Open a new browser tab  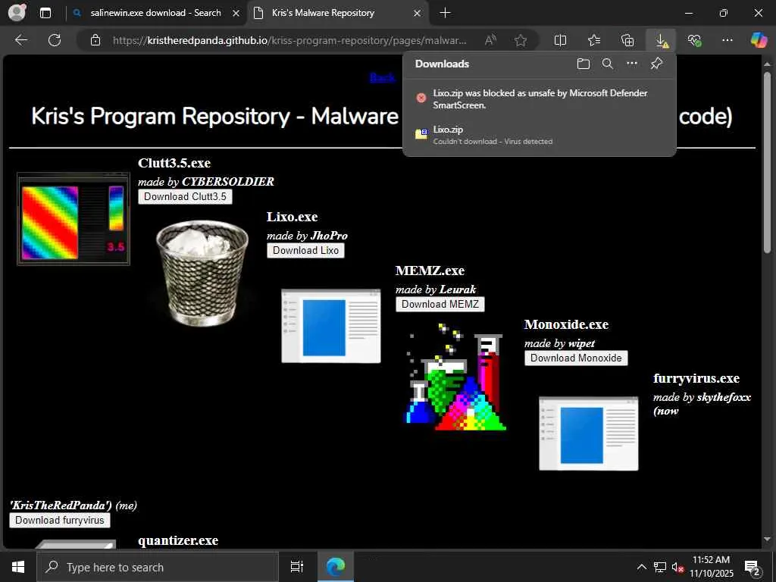click(445, 13)
